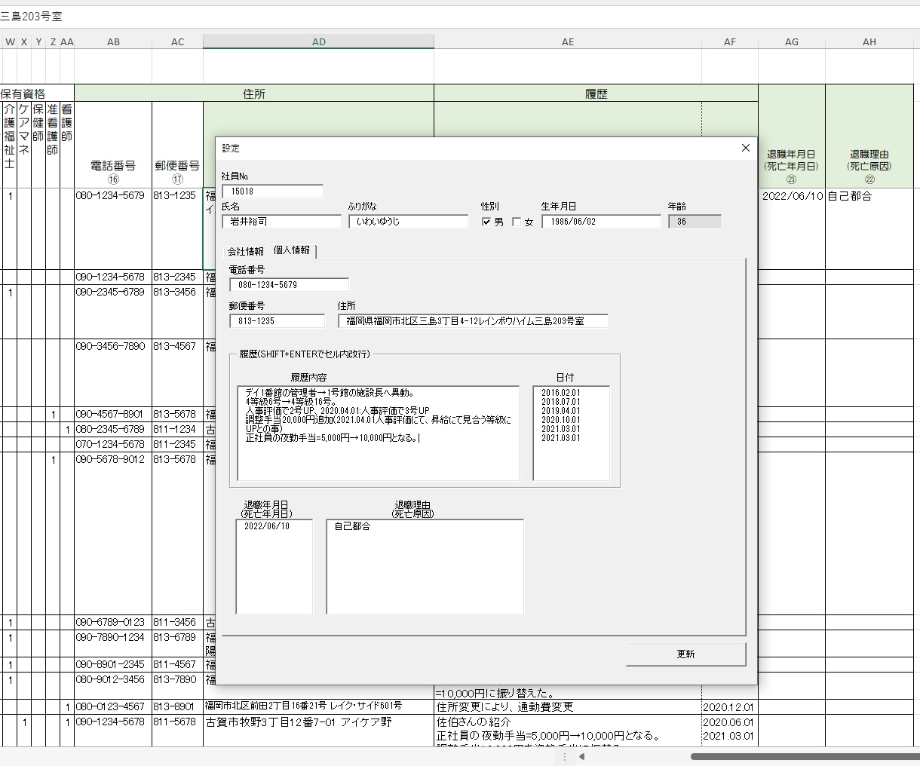Close the 設定 dialog
This screenshot has width=920, height=766.
(745, 148)
